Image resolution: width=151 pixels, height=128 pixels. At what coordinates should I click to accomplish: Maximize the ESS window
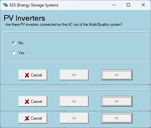tap(128, 5)
